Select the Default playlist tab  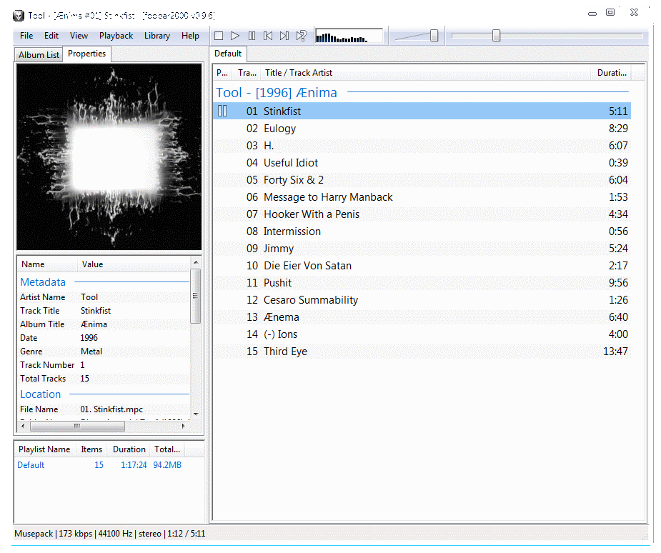(x=228, y=54)
